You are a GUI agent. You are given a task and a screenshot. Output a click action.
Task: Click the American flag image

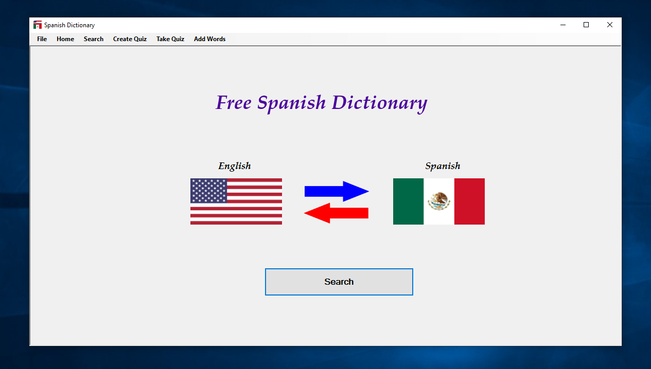[x=236, y=201]
